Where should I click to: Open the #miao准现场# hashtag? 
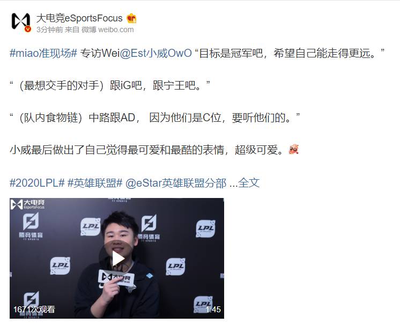tap(43, 53)
